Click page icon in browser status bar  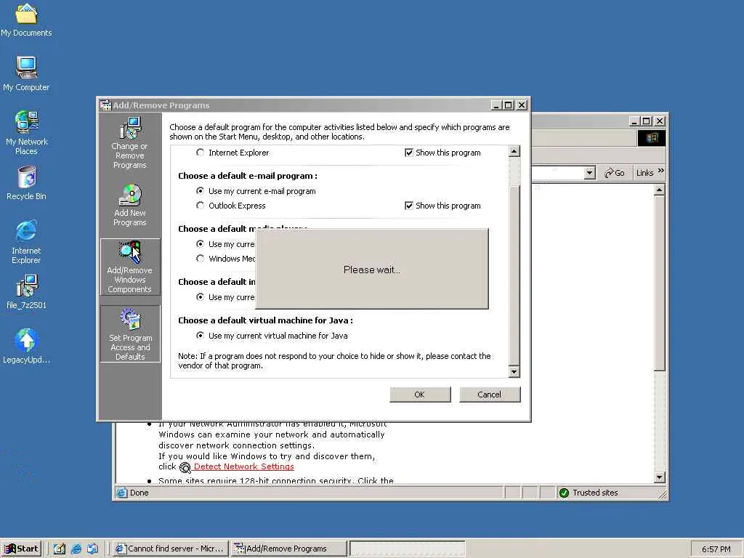tap(121, 493)
